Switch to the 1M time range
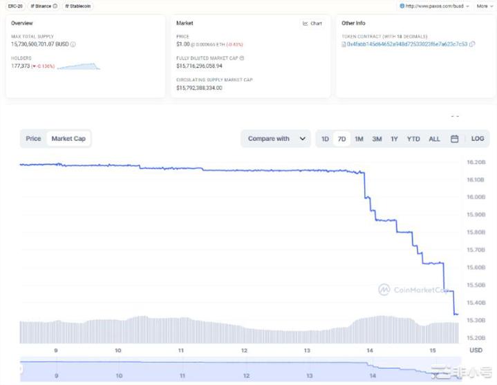Screen dimensions: 497x385 [x=359, y=139]
